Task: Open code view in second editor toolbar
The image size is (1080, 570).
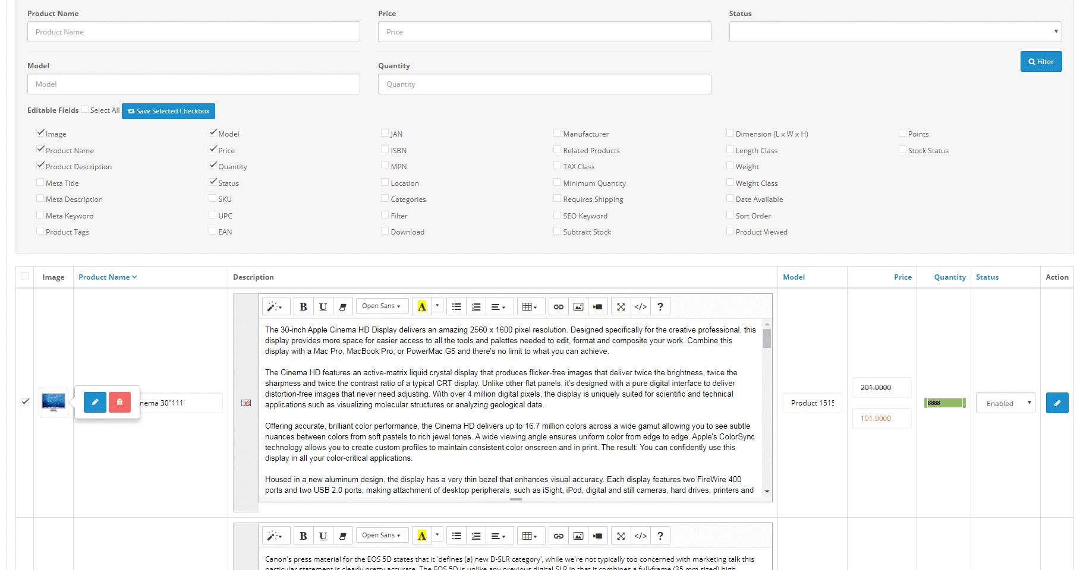Action: (x=641, y=536)
